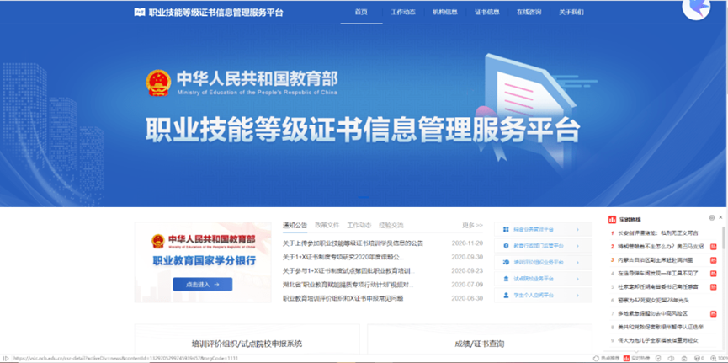Expand the chevron on 试点院校业务平台 row
Screen dimensions: 728x363
click(577, 279)
